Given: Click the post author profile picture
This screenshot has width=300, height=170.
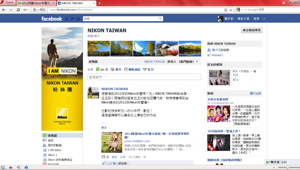Looking at the screenshot, I should tap(93, 92).
